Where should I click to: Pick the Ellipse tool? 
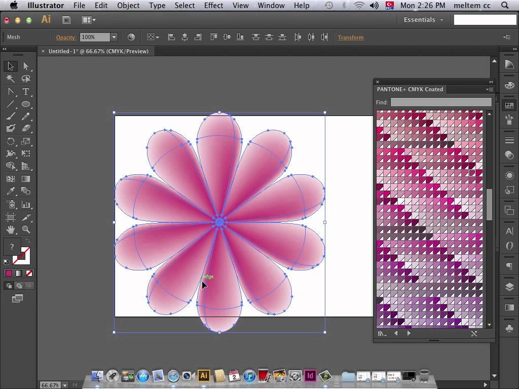click(26, 104)
